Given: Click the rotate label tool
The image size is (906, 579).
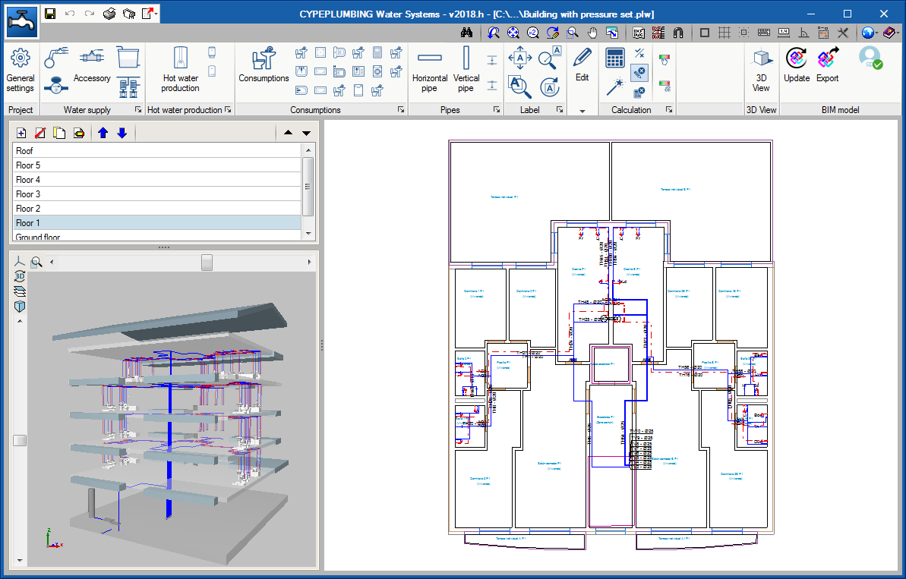Looking at the screenshot, I should coord(550,87).
